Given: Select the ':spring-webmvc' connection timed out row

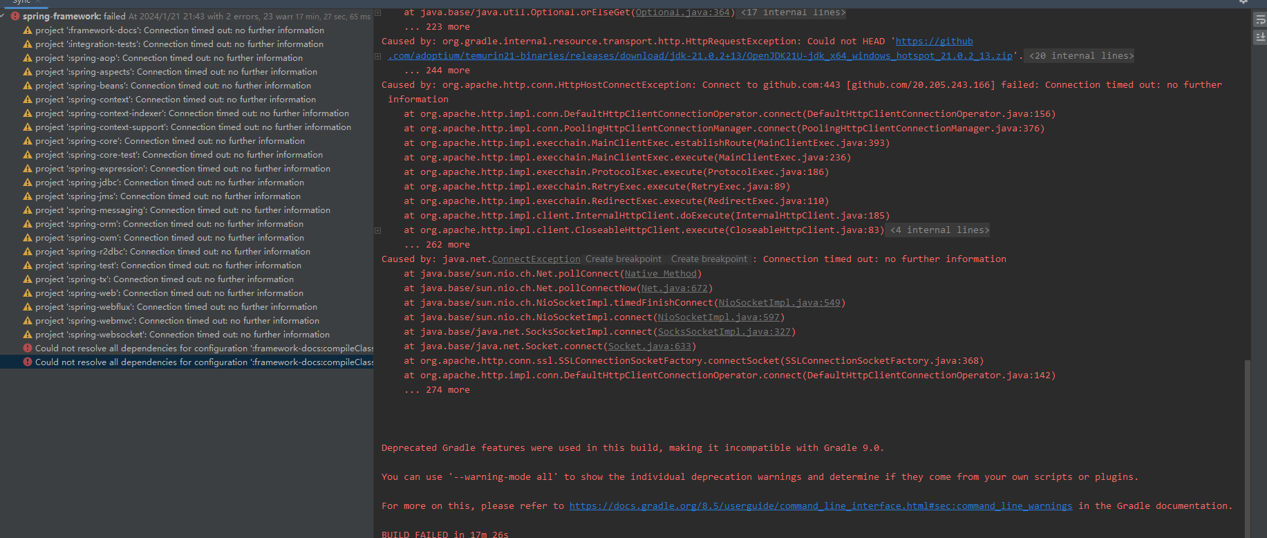Looking at the screenshot, I should (187, 320).
